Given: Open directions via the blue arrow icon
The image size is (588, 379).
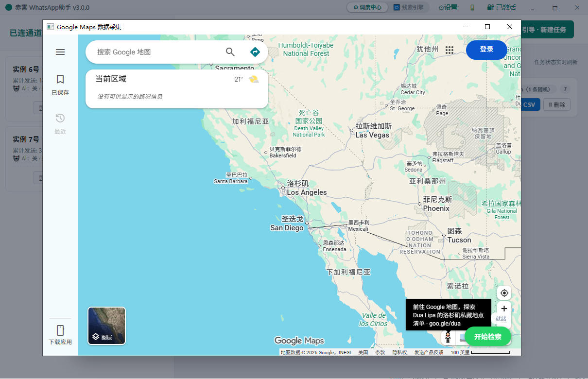Looking at the screenshot, I should (x=255, y=52).
